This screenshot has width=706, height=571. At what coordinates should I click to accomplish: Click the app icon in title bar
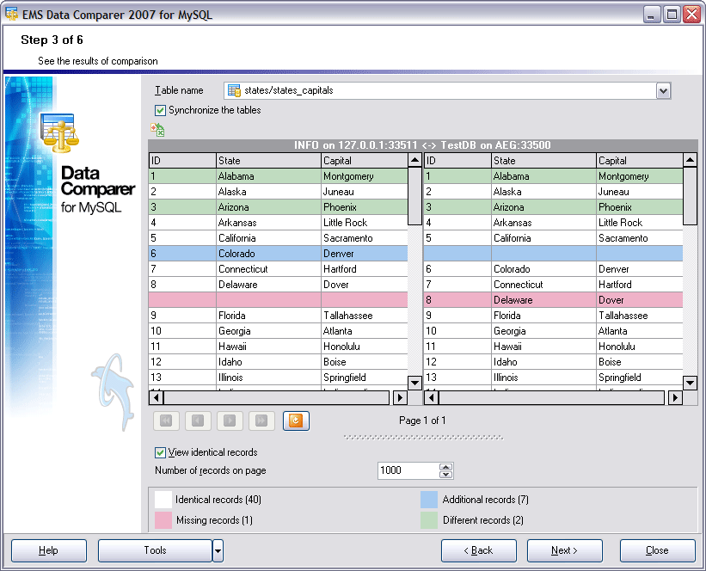(x=12, y=14)
